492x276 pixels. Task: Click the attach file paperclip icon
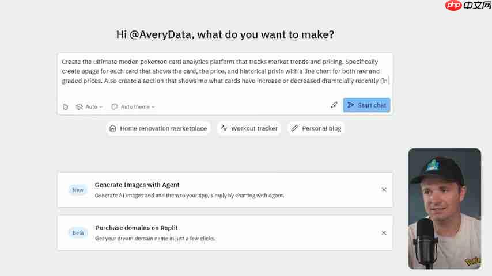click(65, 107)
